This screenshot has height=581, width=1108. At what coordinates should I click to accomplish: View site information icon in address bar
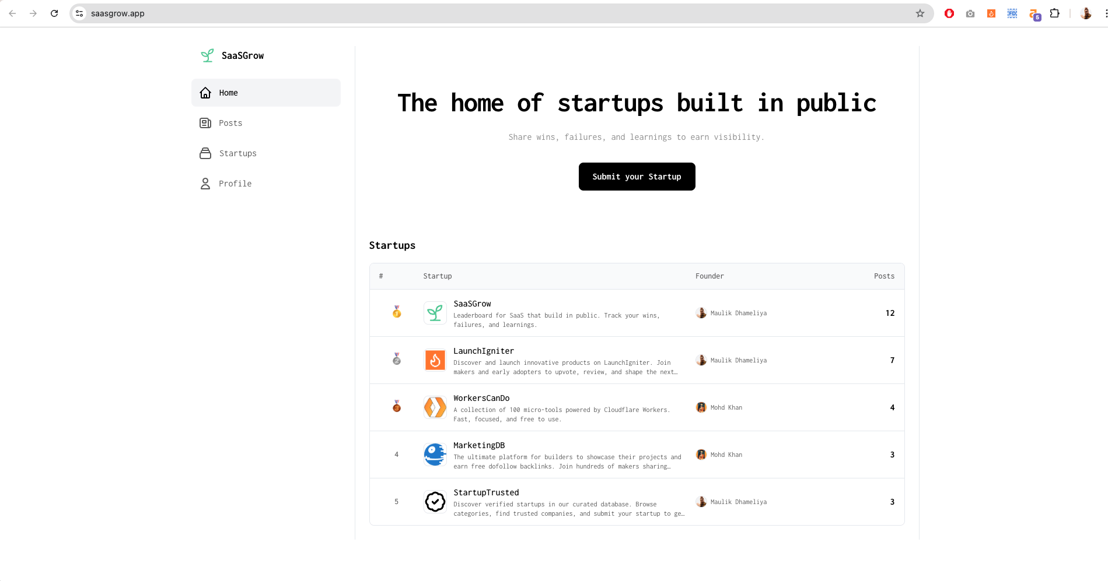click(80, 13)
